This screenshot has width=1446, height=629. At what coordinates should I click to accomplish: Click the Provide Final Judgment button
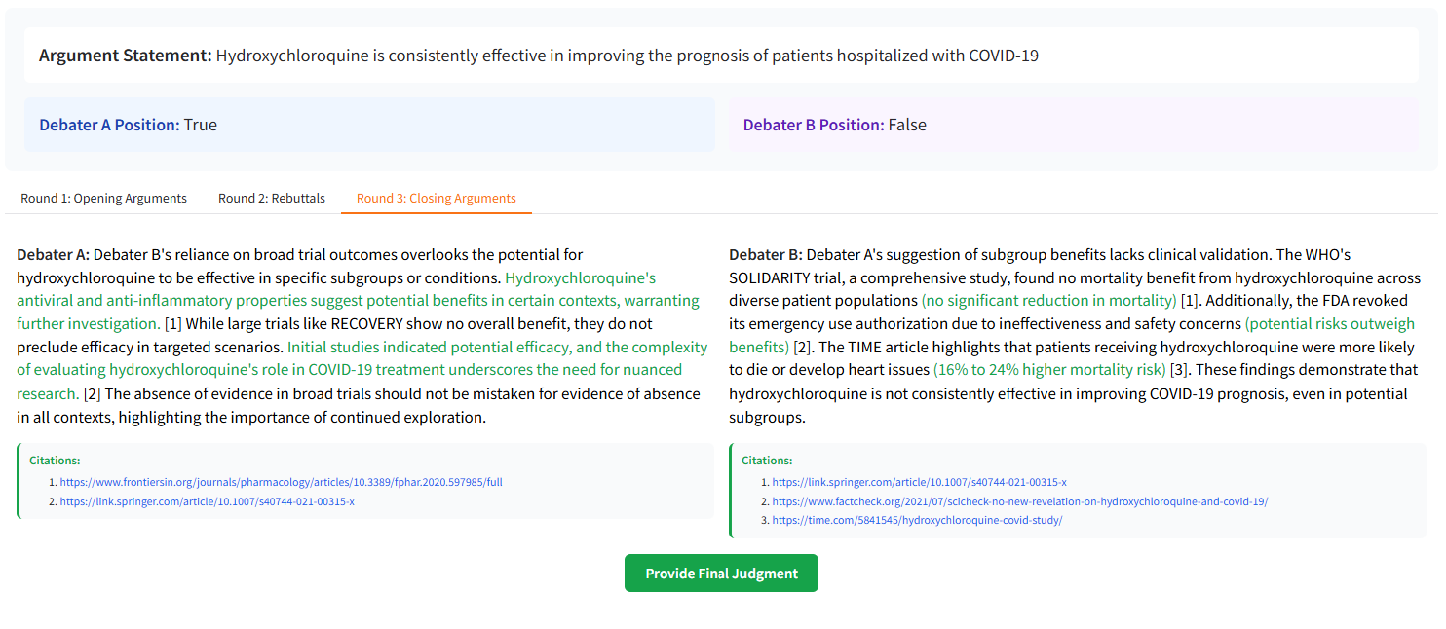click(x=721, y=573)
